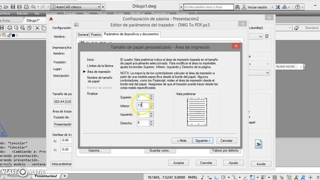Click the landscape paper orientation icon

click(x=258, y=144)
